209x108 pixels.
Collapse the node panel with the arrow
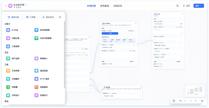60,17
